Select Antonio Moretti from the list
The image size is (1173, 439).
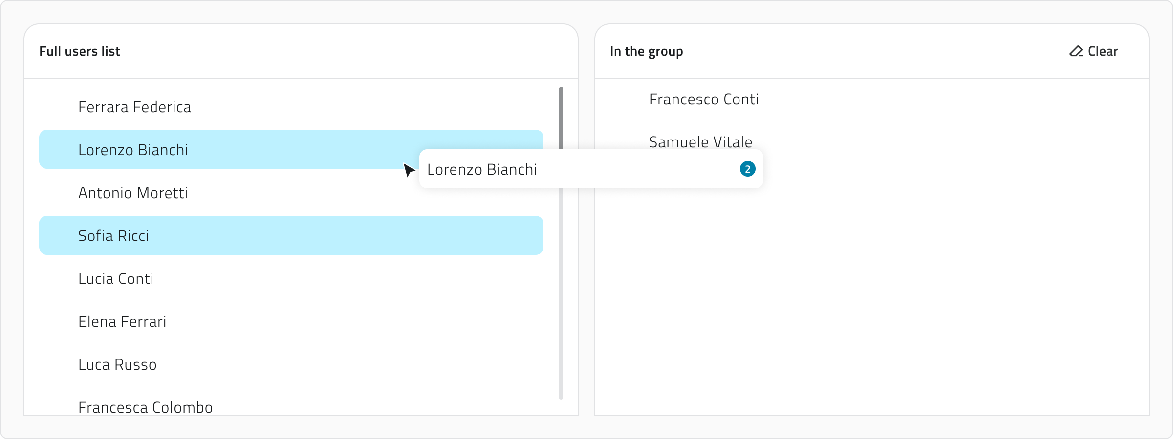[132, 192]
